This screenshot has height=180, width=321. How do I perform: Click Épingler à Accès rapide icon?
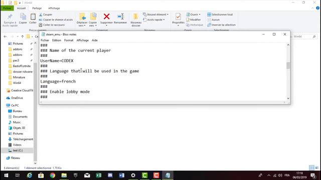pos(10,16)
